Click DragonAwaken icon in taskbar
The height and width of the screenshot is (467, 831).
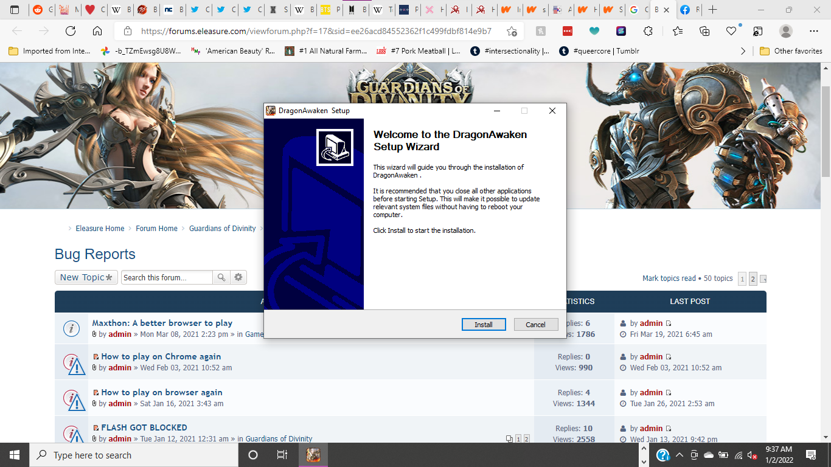coord(313,455)
